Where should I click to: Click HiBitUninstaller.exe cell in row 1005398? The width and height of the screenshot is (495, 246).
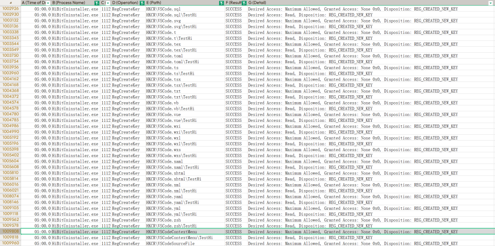coord(76,150)
